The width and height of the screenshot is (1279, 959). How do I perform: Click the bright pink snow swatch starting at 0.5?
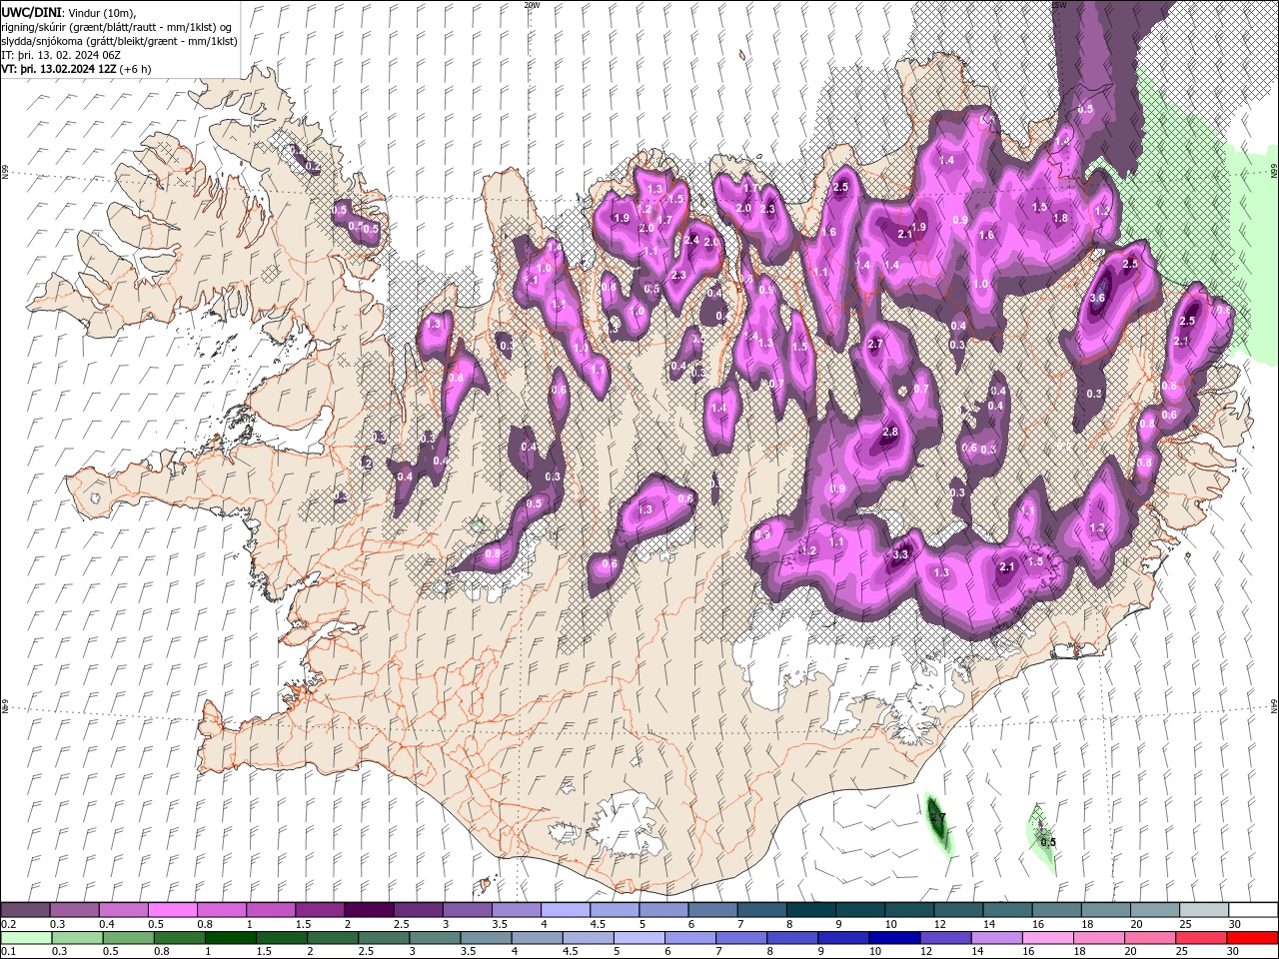pos(173,910)
